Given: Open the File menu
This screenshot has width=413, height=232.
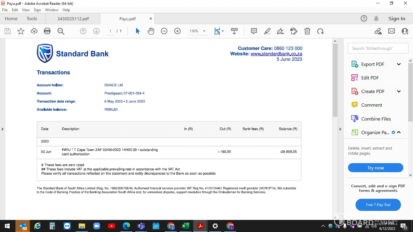Looking at the screenshot, I should (5, 10).
